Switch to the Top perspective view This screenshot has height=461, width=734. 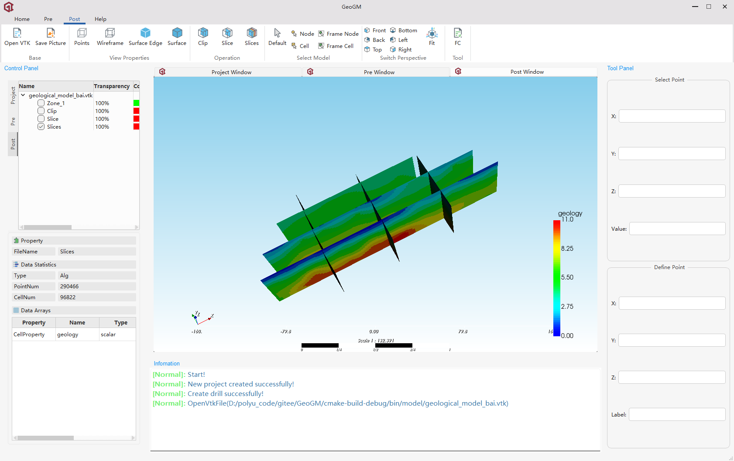pyautogui.click(x=374, y=50)
